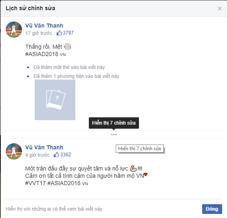
Task: Click the 'Lịch sử chỉnh sửa' title
Action: pos(31,8)
